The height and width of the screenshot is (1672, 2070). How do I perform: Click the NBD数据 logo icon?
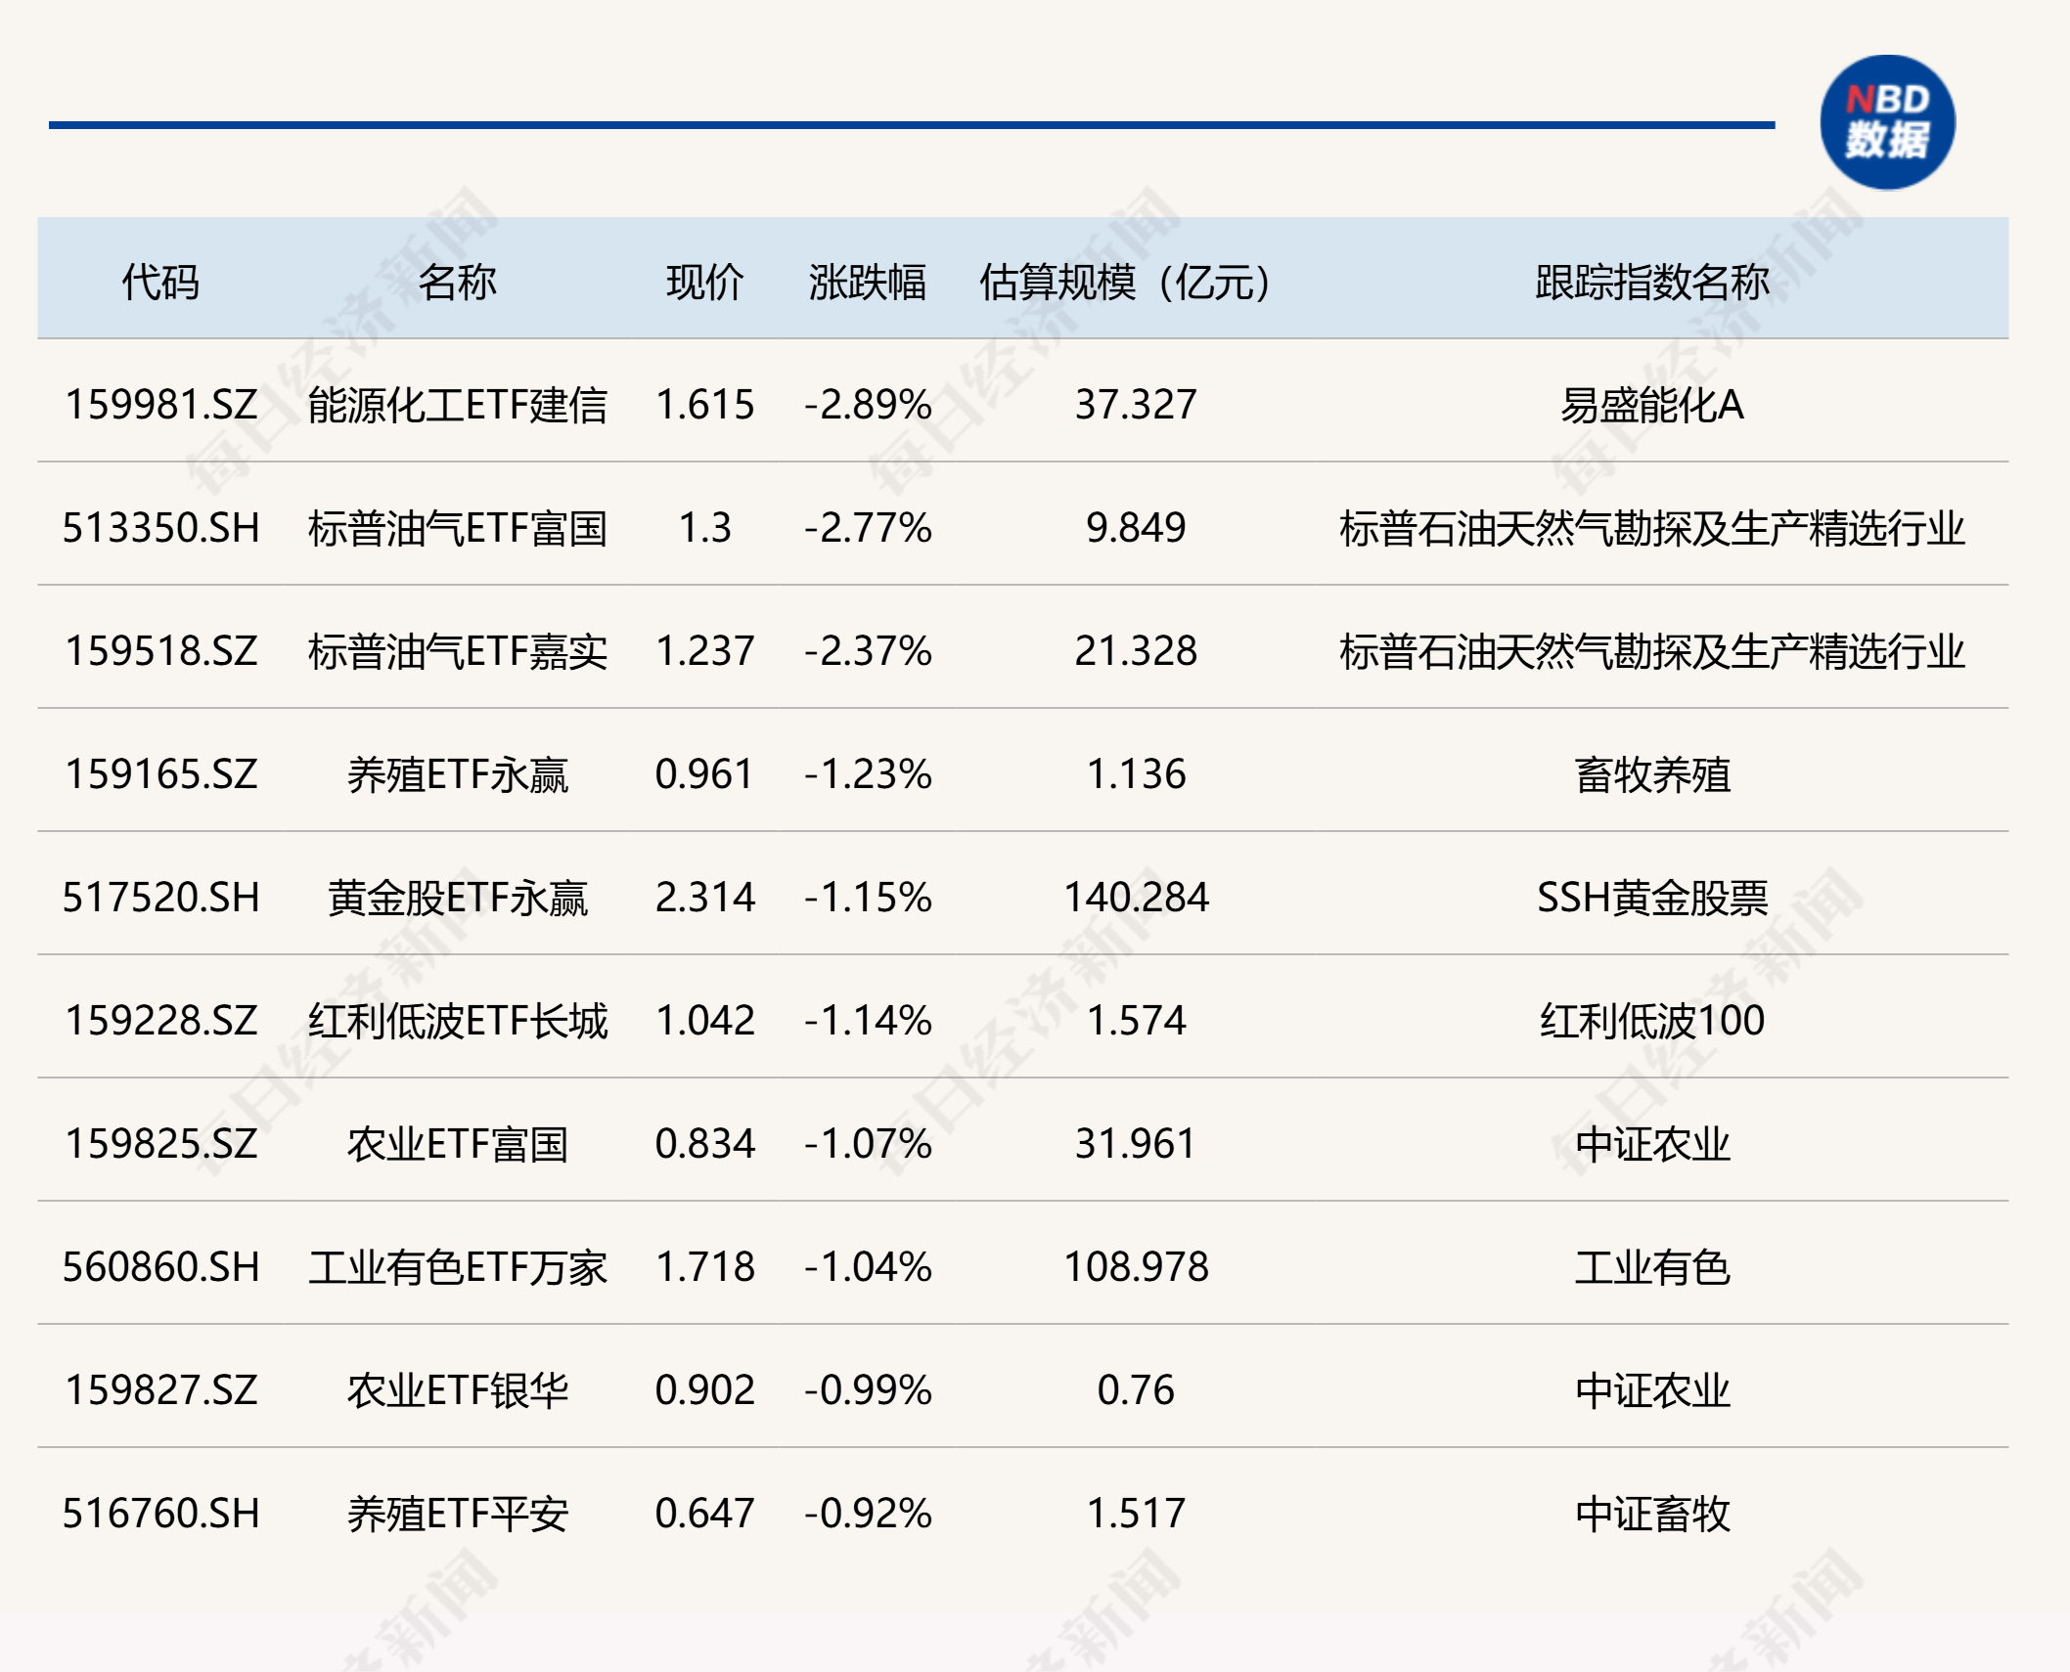(x=1887, y=123)
